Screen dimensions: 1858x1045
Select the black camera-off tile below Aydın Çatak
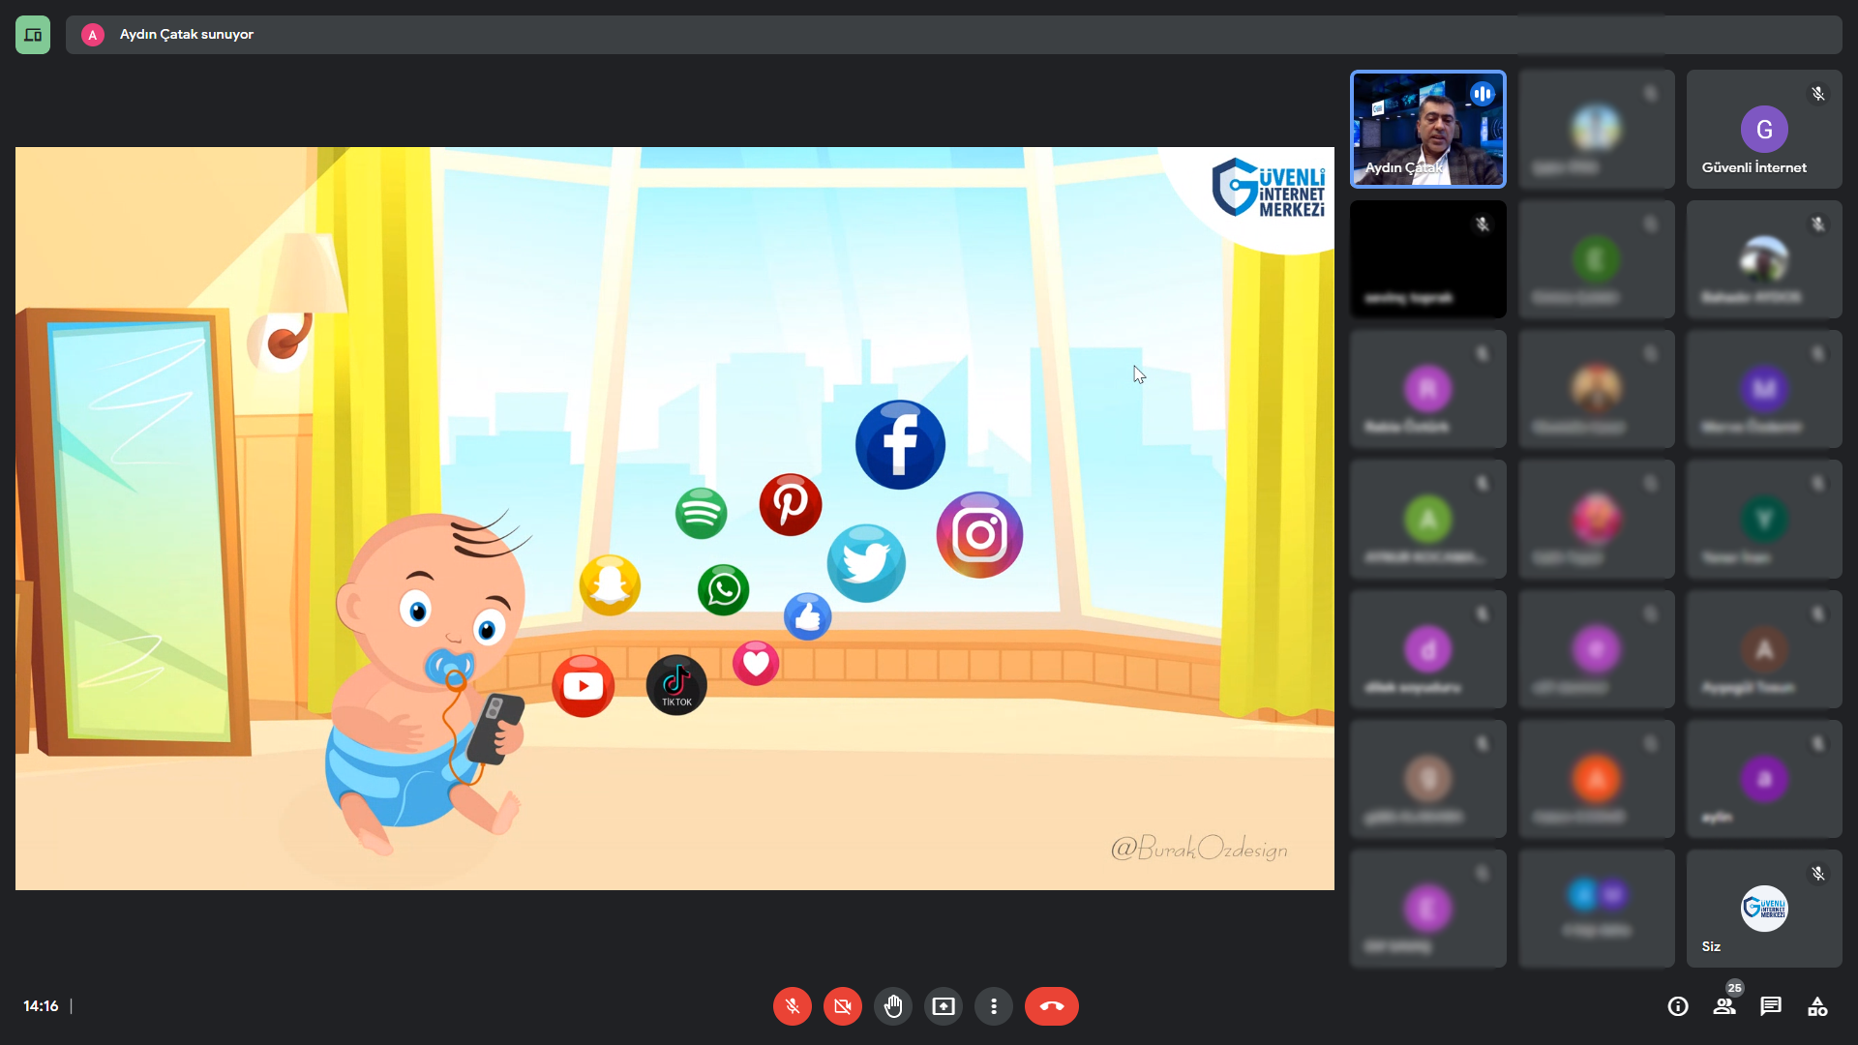tap(1428, 259)
